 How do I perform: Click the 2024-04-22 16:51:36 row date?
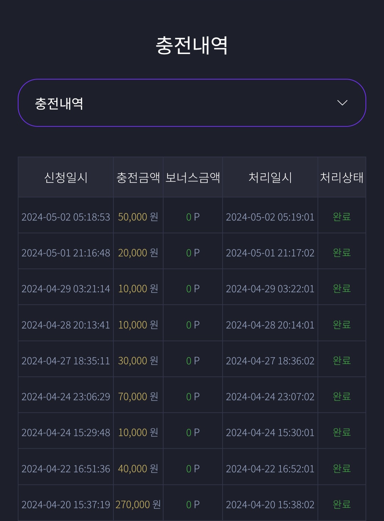[x=66, y=469]
